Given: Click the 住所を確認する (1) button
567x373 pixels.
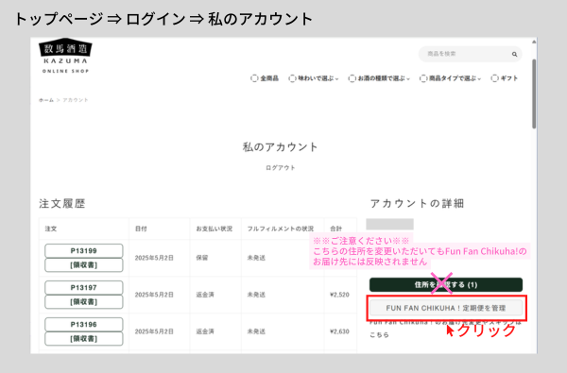Looking at the screenshot, I should pos(446,285).
